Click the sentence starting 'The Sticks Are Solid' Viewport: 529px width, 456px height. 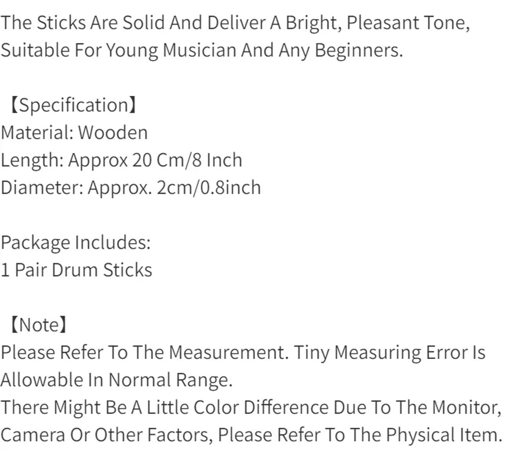[235, 23]
